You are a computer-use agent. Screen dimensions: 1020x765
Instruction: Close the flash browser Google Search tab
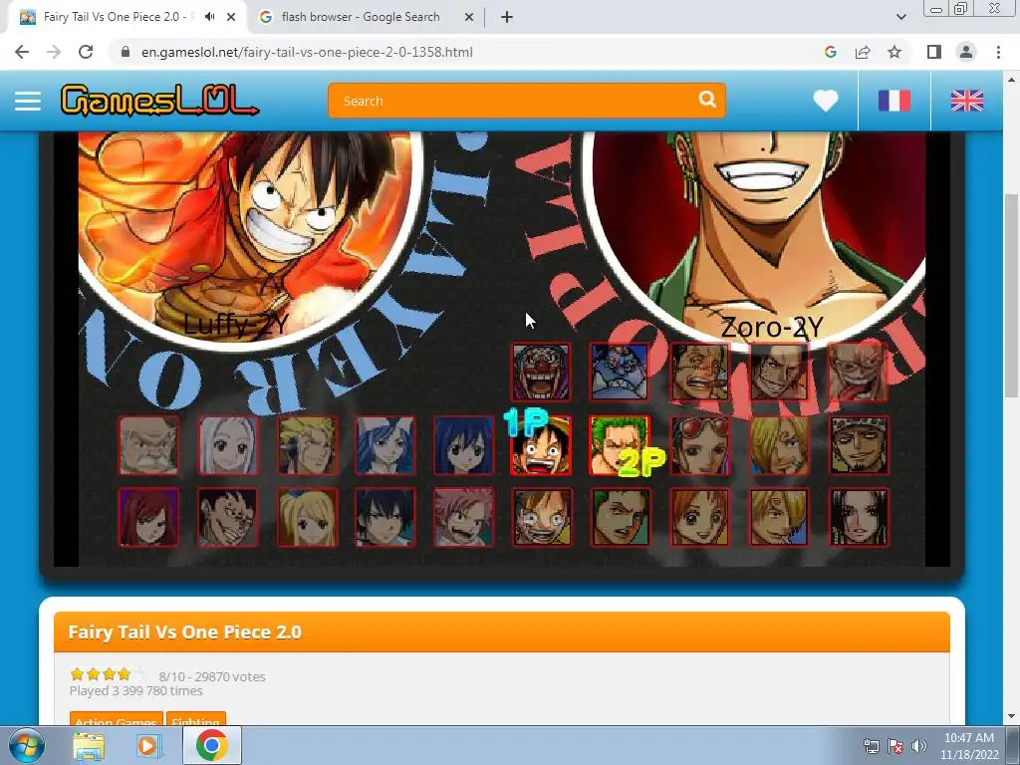click(468, 18)
